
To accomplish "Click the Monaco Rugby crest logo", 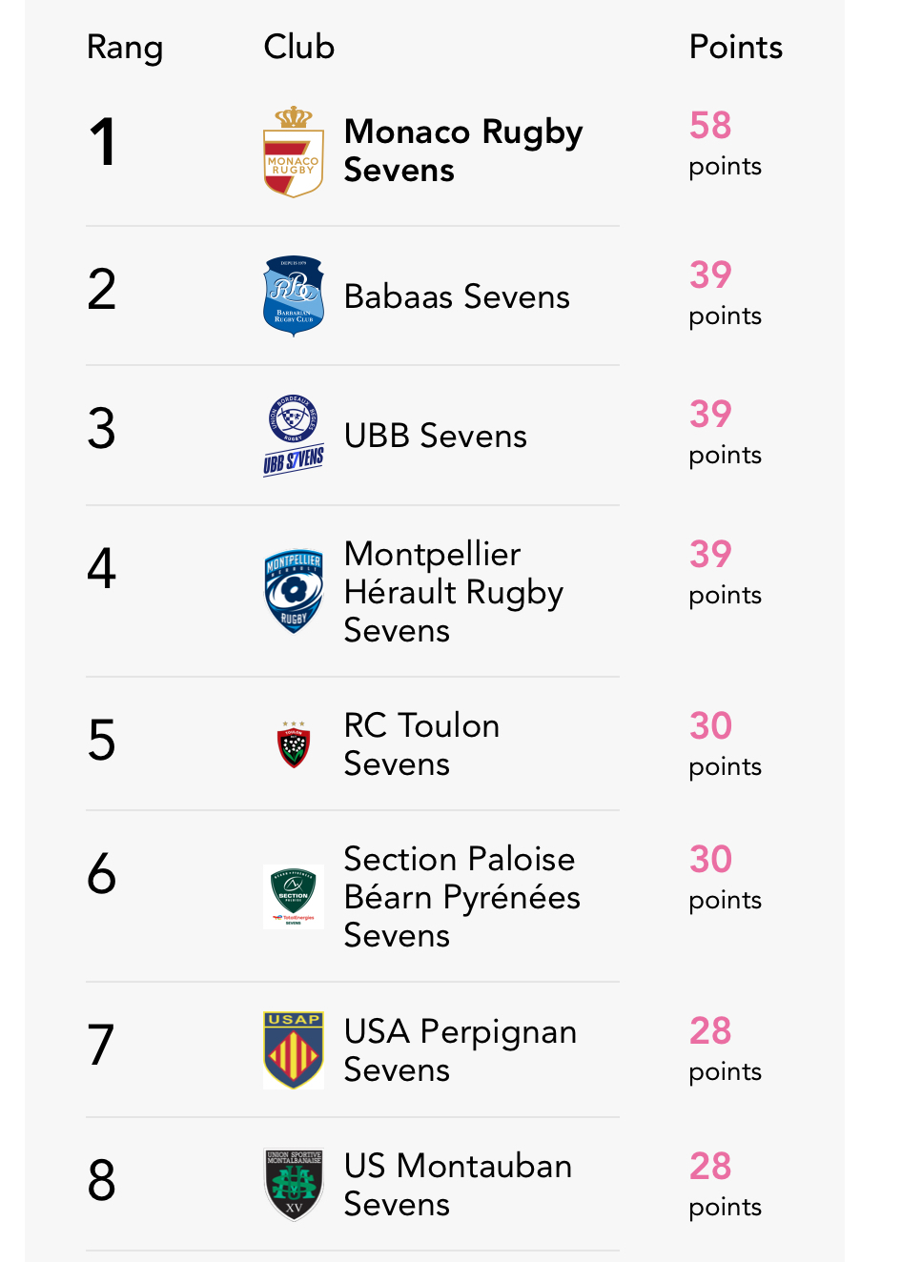I will (293, 153).
